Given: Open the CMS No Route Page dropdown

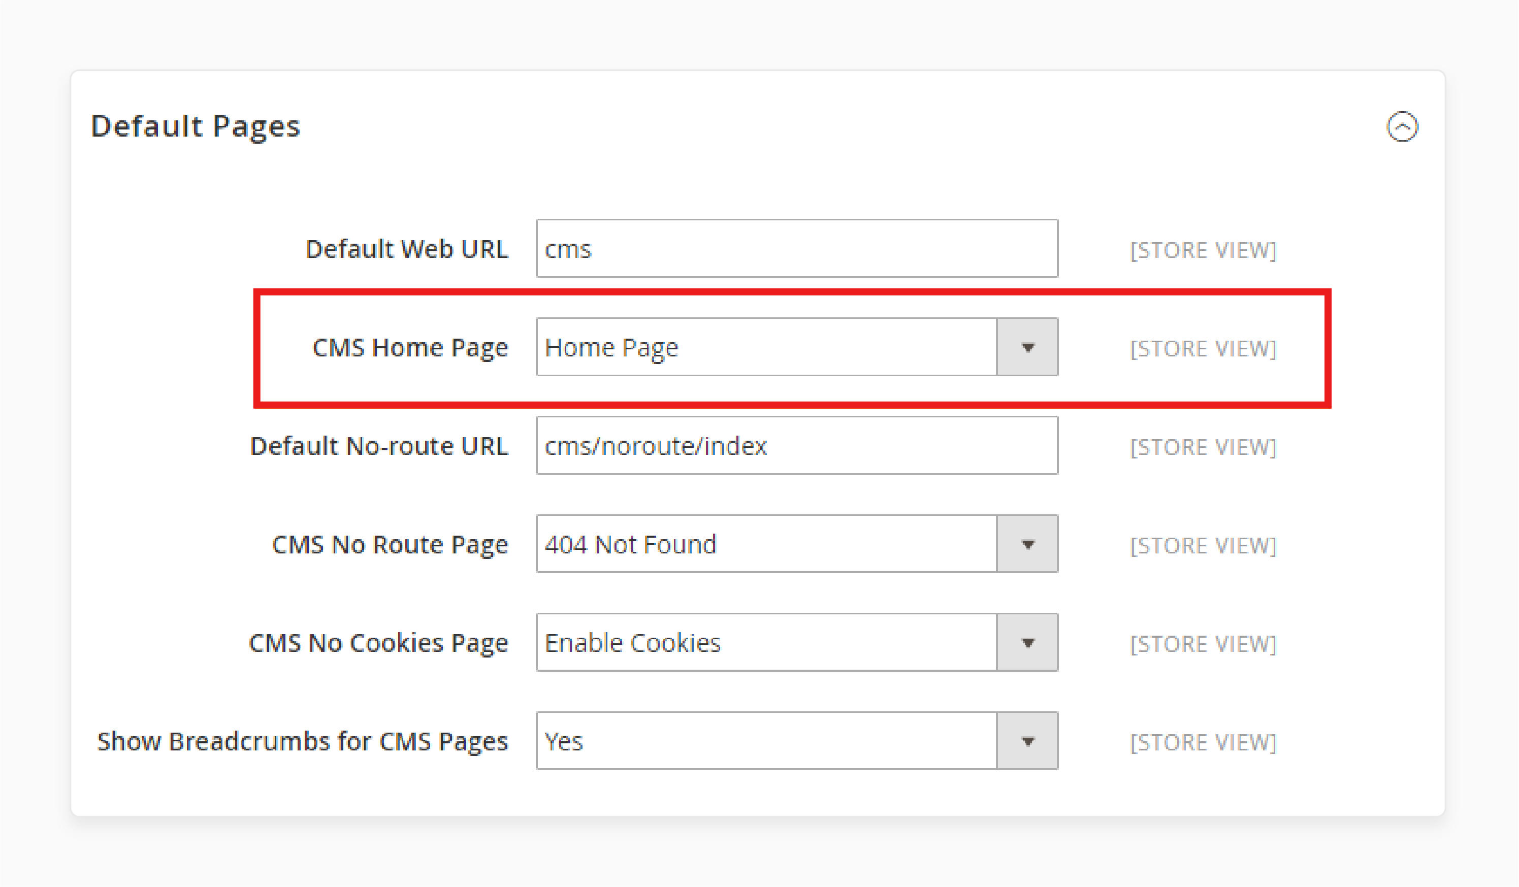Looking at the screenshot, I should tap(797, 544).
